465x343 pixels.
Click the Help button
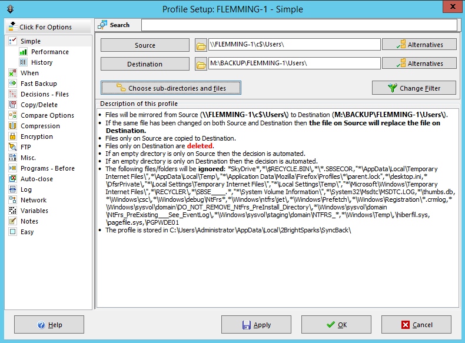(x=49, y=325)
